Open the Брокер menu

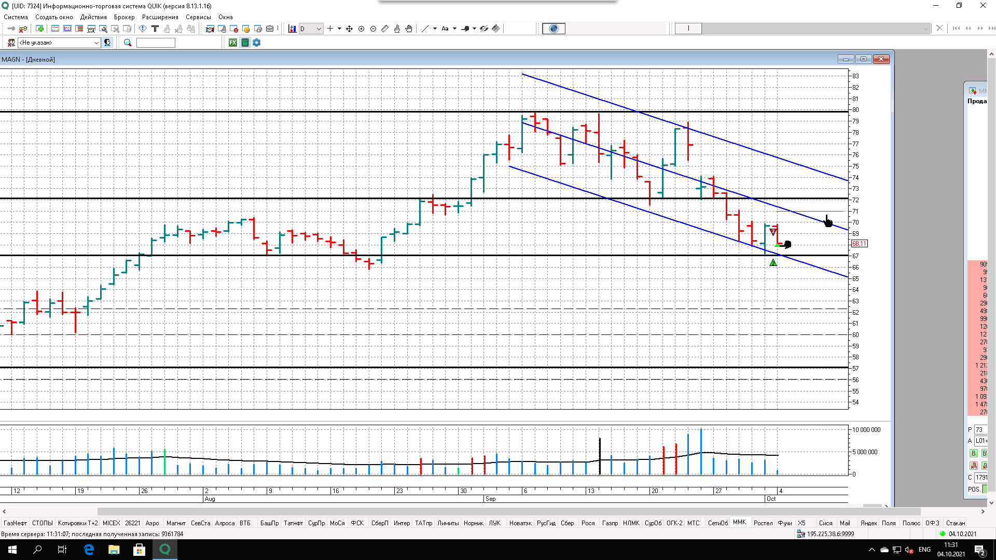pyautogui.click(x=124, y=17)
